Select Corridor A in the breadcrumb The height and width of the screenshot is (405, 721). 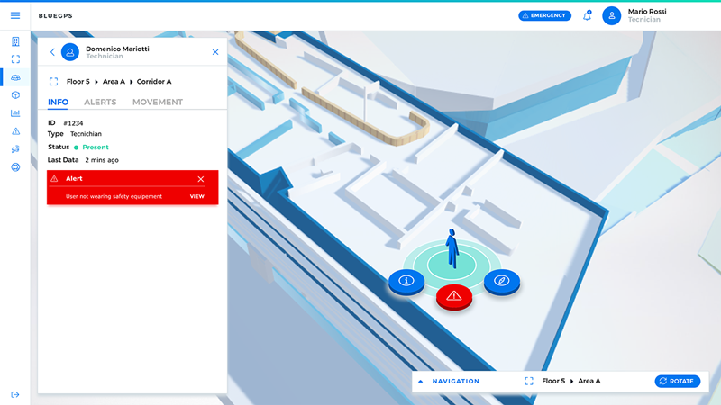coord(154,82)
